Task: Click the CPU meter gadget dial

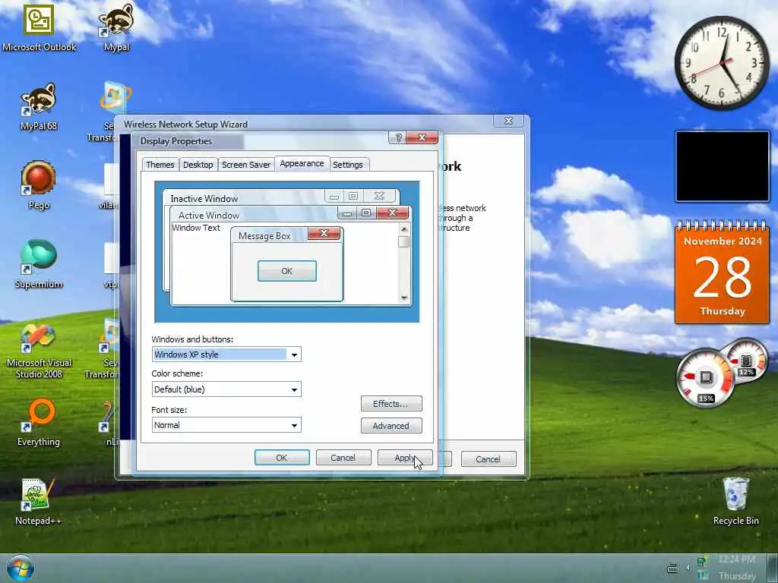Action: pos(706,378)
